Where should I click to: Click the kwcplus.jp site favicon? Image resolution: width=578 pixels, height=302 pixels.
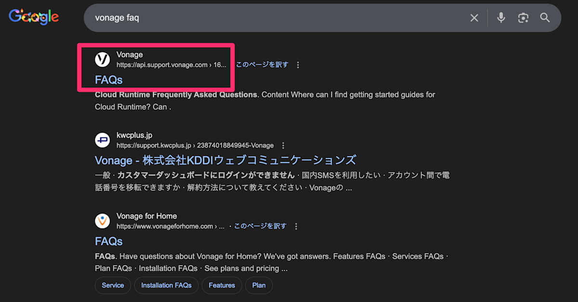(x=102, y=140)
